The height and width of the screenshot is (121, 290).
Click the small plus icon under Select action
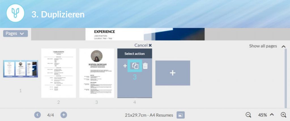(x=125, y=66)
